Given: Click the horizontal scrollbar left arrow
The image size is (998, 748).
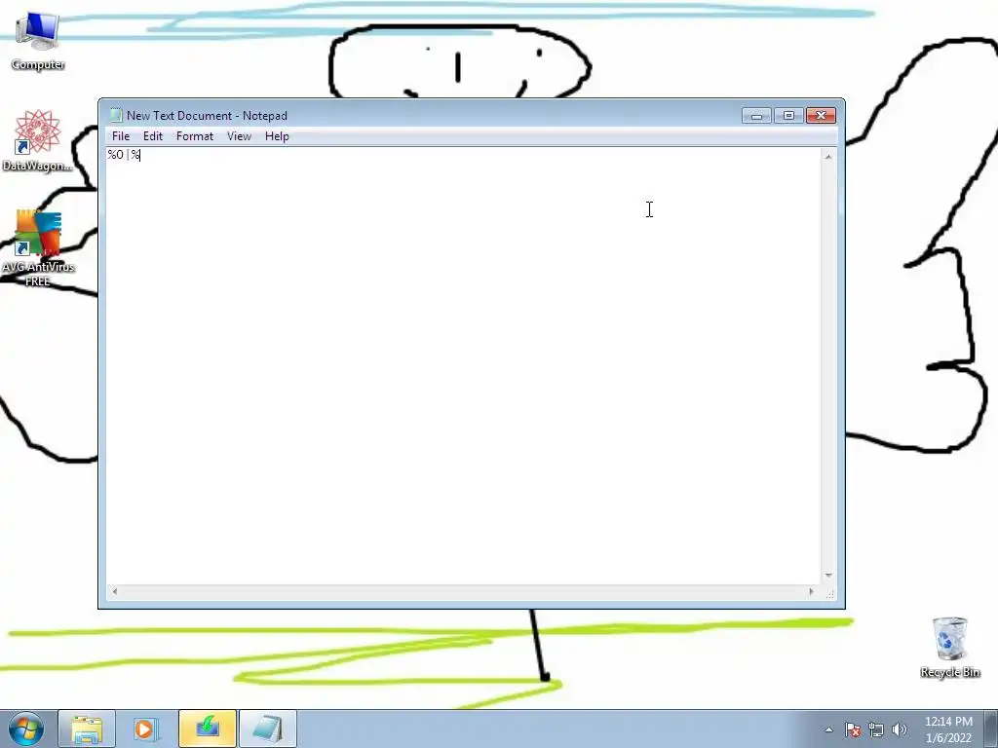Looking at the screenshot, I should pyautogui.click(x=115, y=591).
